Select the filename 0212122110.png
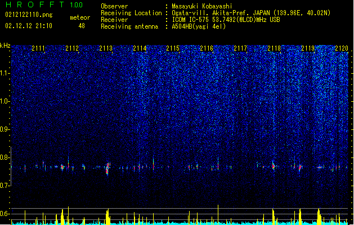The height and width of the screenshot is (225, 354). click(29, 15)
